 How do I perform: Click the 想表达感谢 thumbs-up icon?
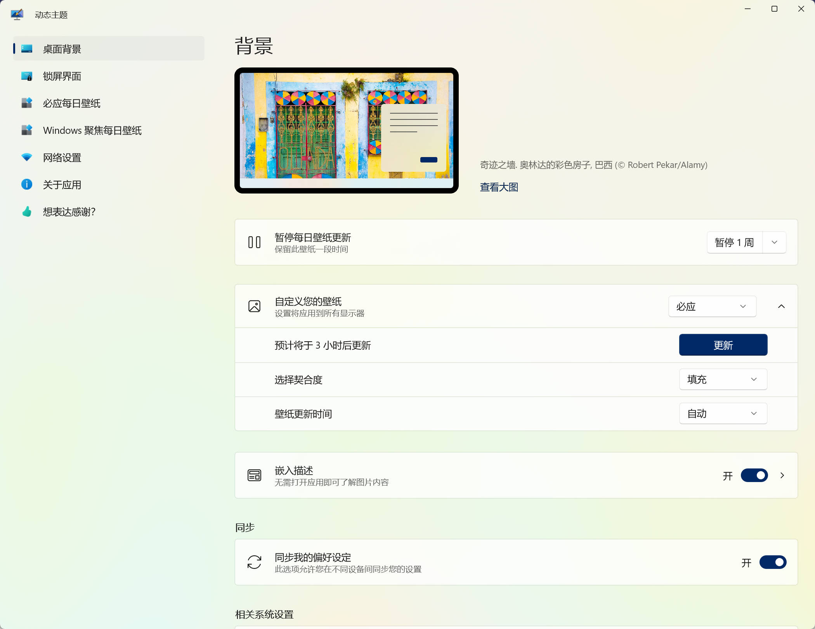pos(27,212)
